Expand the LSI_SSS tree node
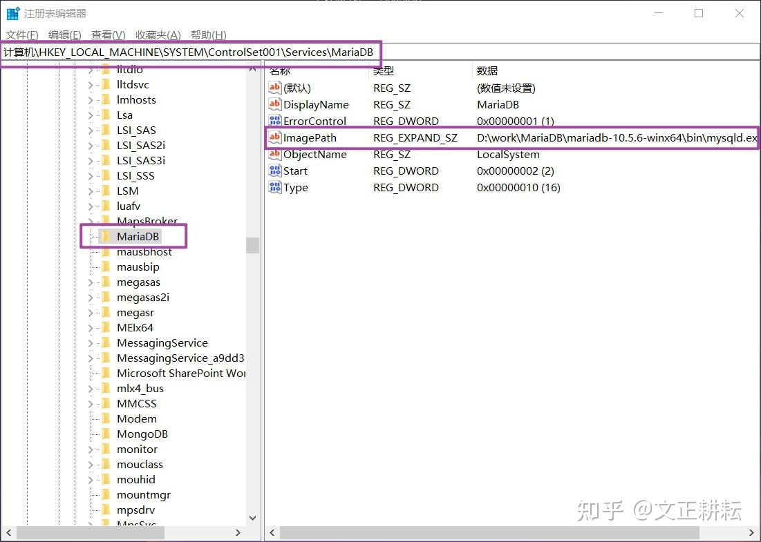761x542 pixels. [91, 175]
